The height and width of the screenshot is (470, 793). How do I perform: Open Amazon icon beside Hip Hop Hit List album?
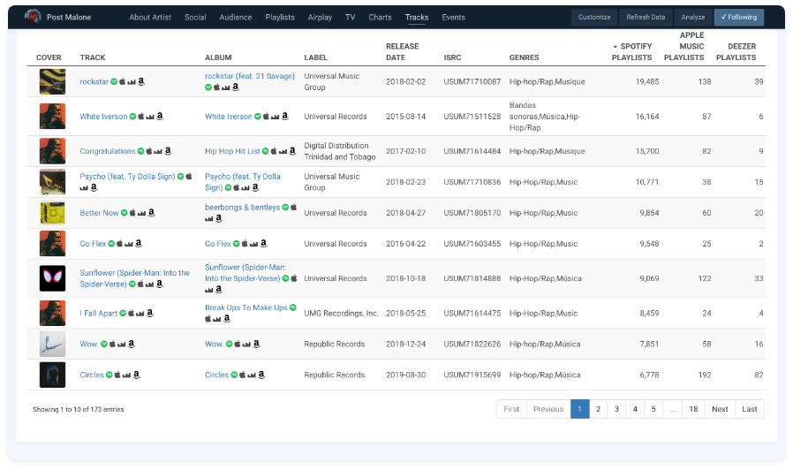pos(292,151)
